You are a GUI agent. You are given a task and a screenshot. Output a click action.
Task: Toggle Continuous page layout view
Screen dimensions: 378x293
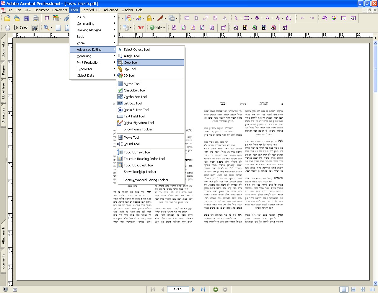353,289
